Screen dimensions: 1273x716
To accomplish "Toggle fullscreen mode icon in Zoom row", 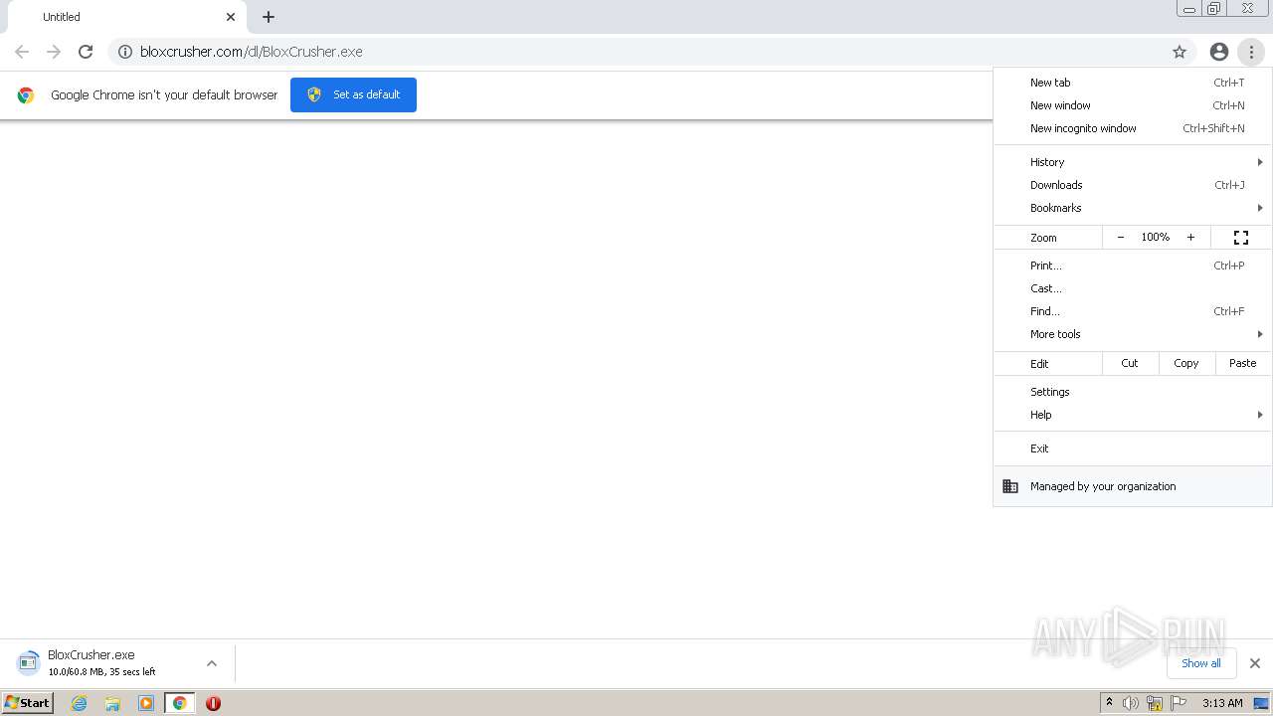I will pyautogui.click(x=1241, y=238).
